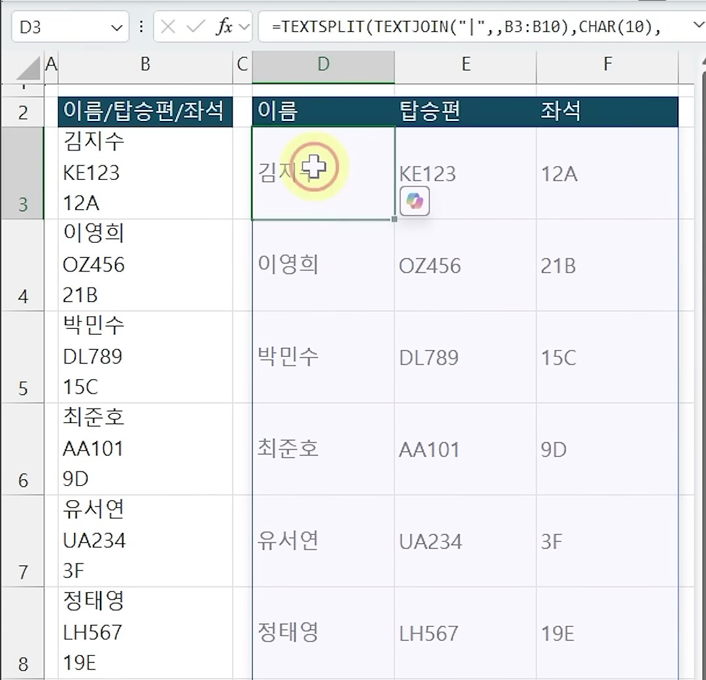Screen dimensions: 706x680
Task: Select row 5 header
Action: click(x=22, y=357)
